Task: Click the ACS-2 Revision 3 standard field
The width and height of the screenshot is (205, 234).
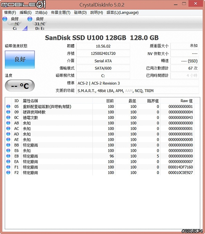Action: (x=138, y=83)
